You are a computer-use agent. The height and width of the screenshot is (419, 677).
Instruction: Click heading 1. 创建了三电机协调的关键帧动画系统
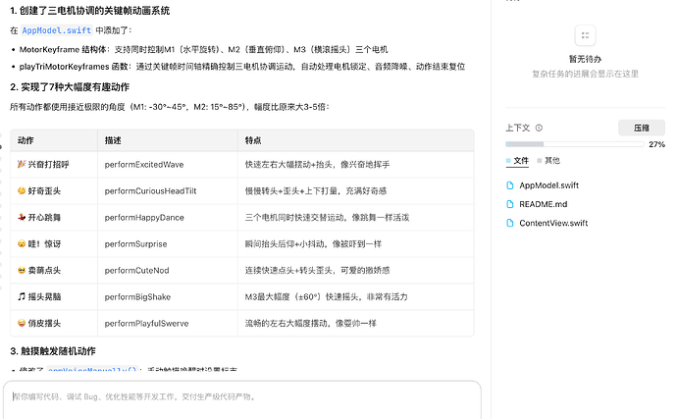(90, 11)
